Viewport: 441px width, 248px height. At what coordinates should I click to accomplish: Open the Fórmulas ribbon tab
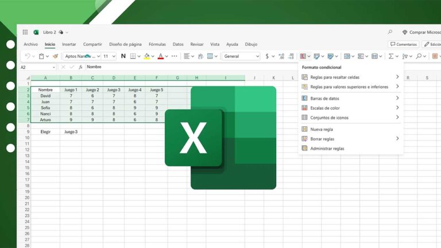(157, 44)
